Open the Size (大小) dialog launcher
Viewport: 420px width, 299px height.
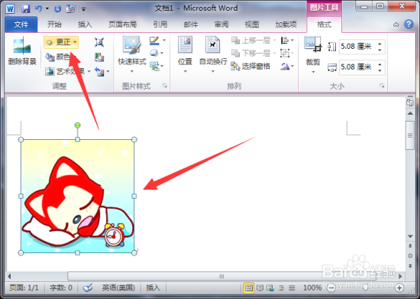click(382, 86)
